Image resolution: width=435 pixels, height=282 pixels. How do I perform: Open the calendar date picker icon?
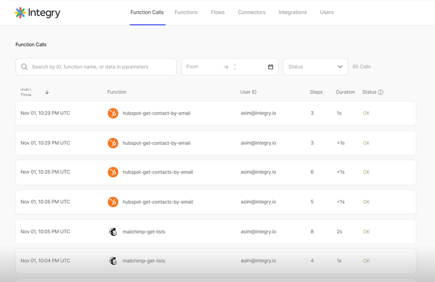(x=270, y=67)
